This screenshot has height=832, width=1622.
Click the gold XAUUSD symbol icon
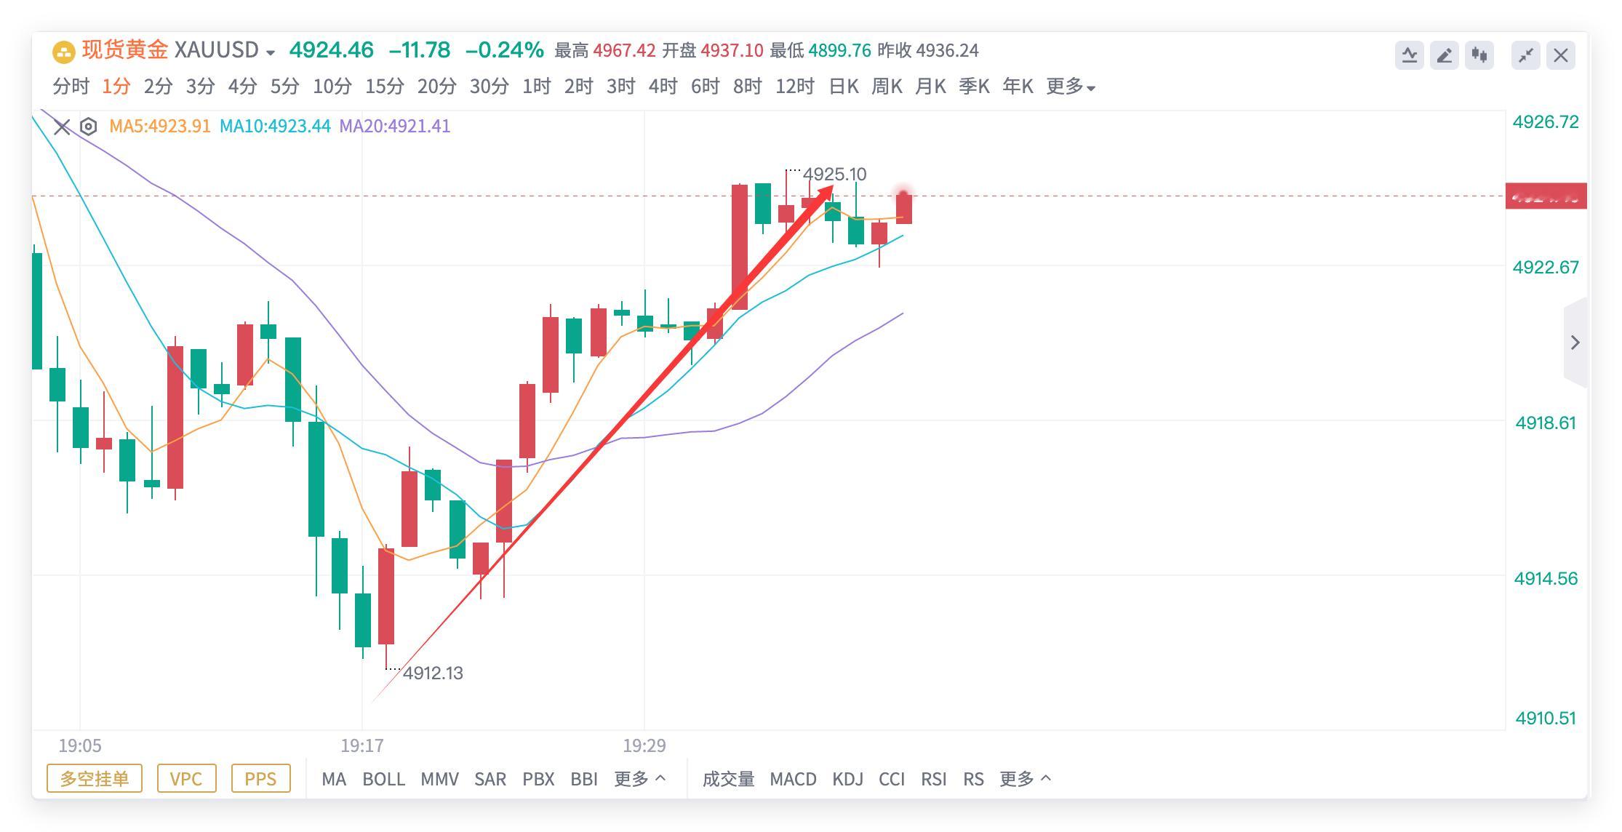point(64,52)
